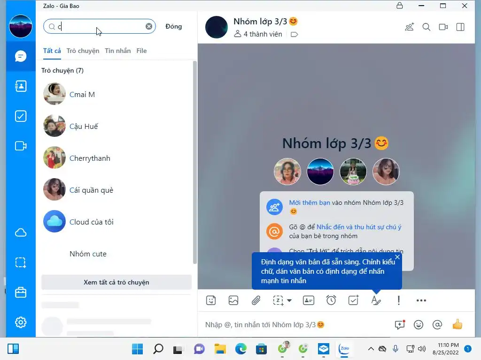Viewport: 481px width, 360px height.
Task: Click the search in conversation icon
Action: [427, 27]
